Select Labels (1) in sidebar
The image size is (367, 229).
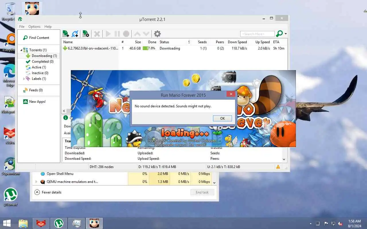point(36,79)
